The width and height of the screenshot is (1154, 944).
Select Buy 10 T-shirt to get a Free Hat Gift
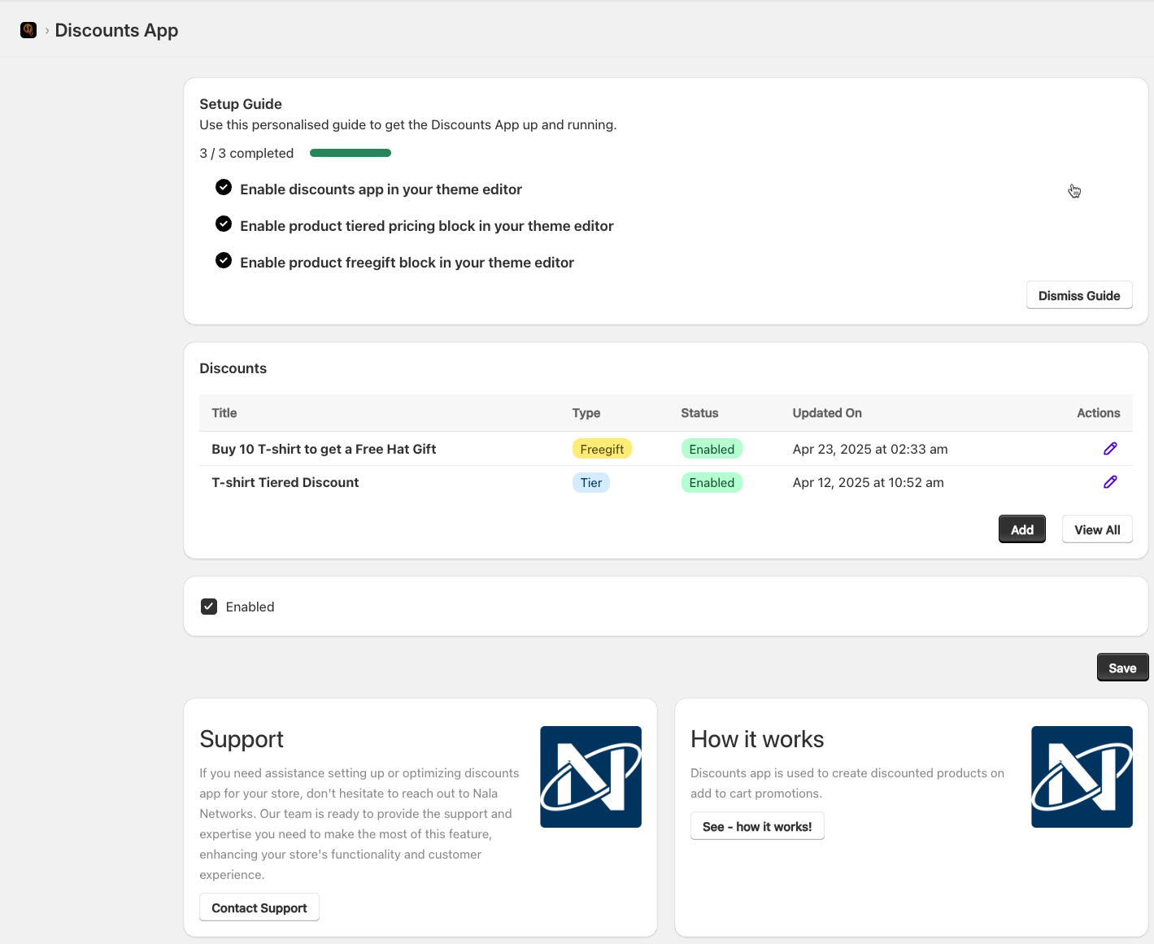(x=324, y=449)
